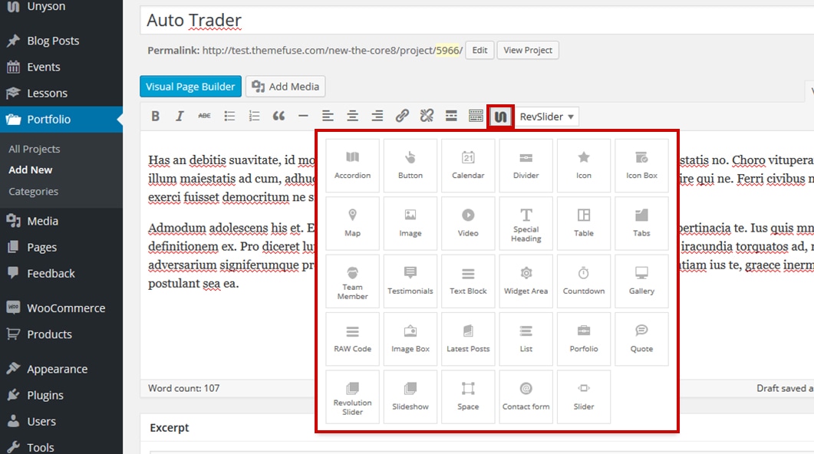The height and width of the screenshot is (454, 814).
Task: Insert a Text Block element
Action: pyautogui.click(x=468, y=281)
